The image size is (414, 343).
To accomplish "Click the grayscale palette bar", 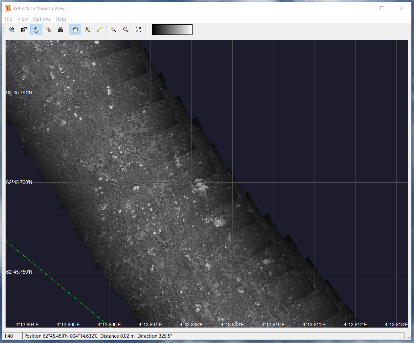I will (172, 29).
